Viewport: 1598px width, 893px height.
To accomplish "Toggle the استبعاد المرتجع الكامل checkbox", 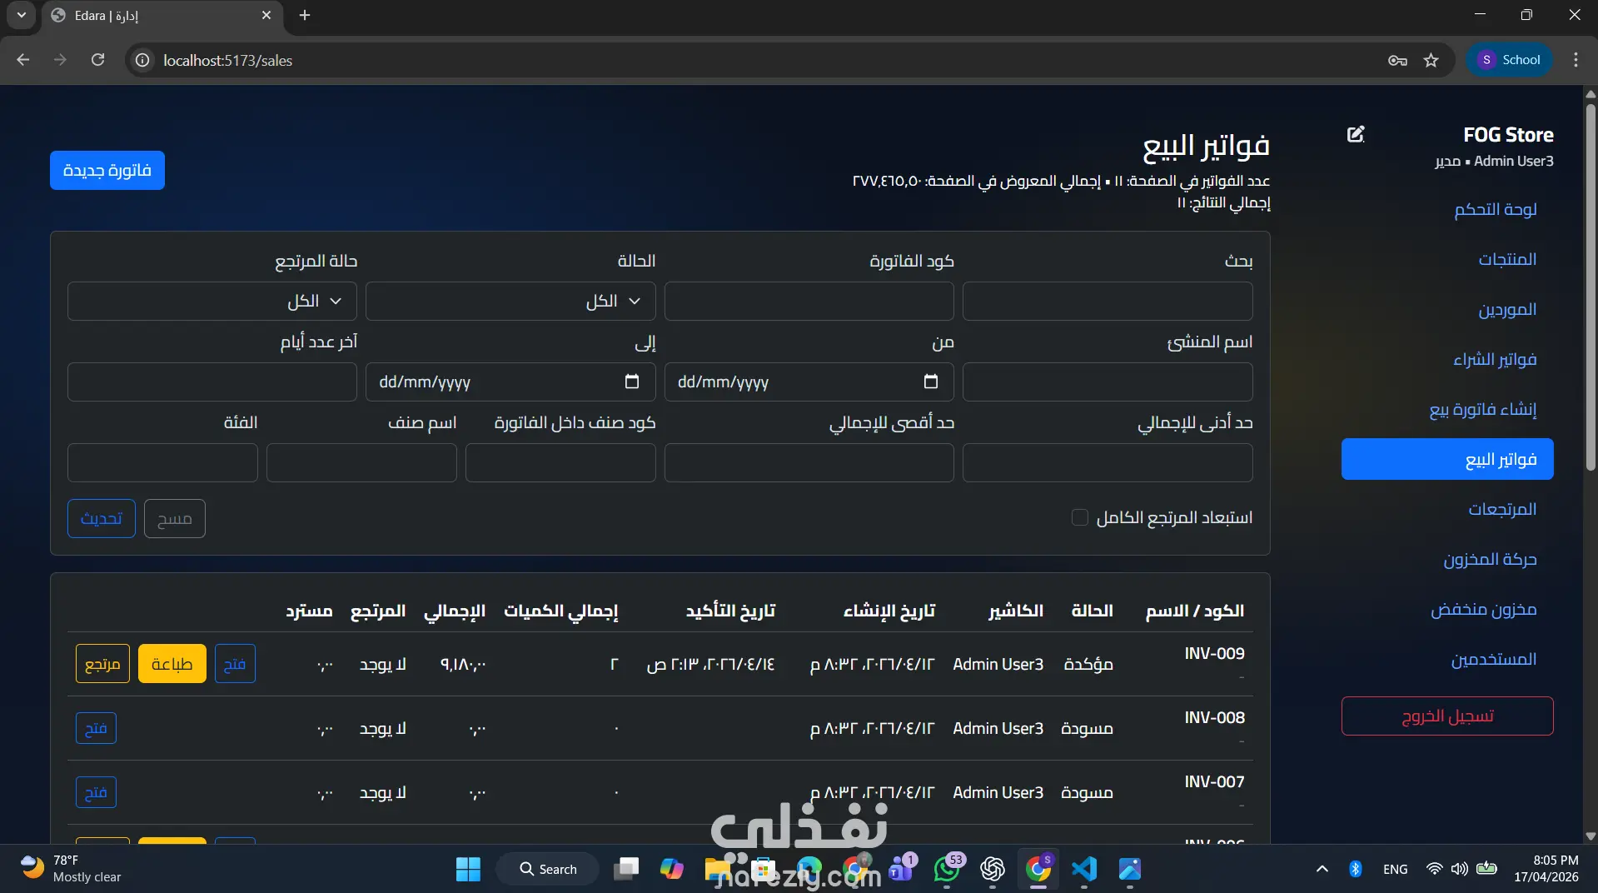I will click(x=1080, y=517).
